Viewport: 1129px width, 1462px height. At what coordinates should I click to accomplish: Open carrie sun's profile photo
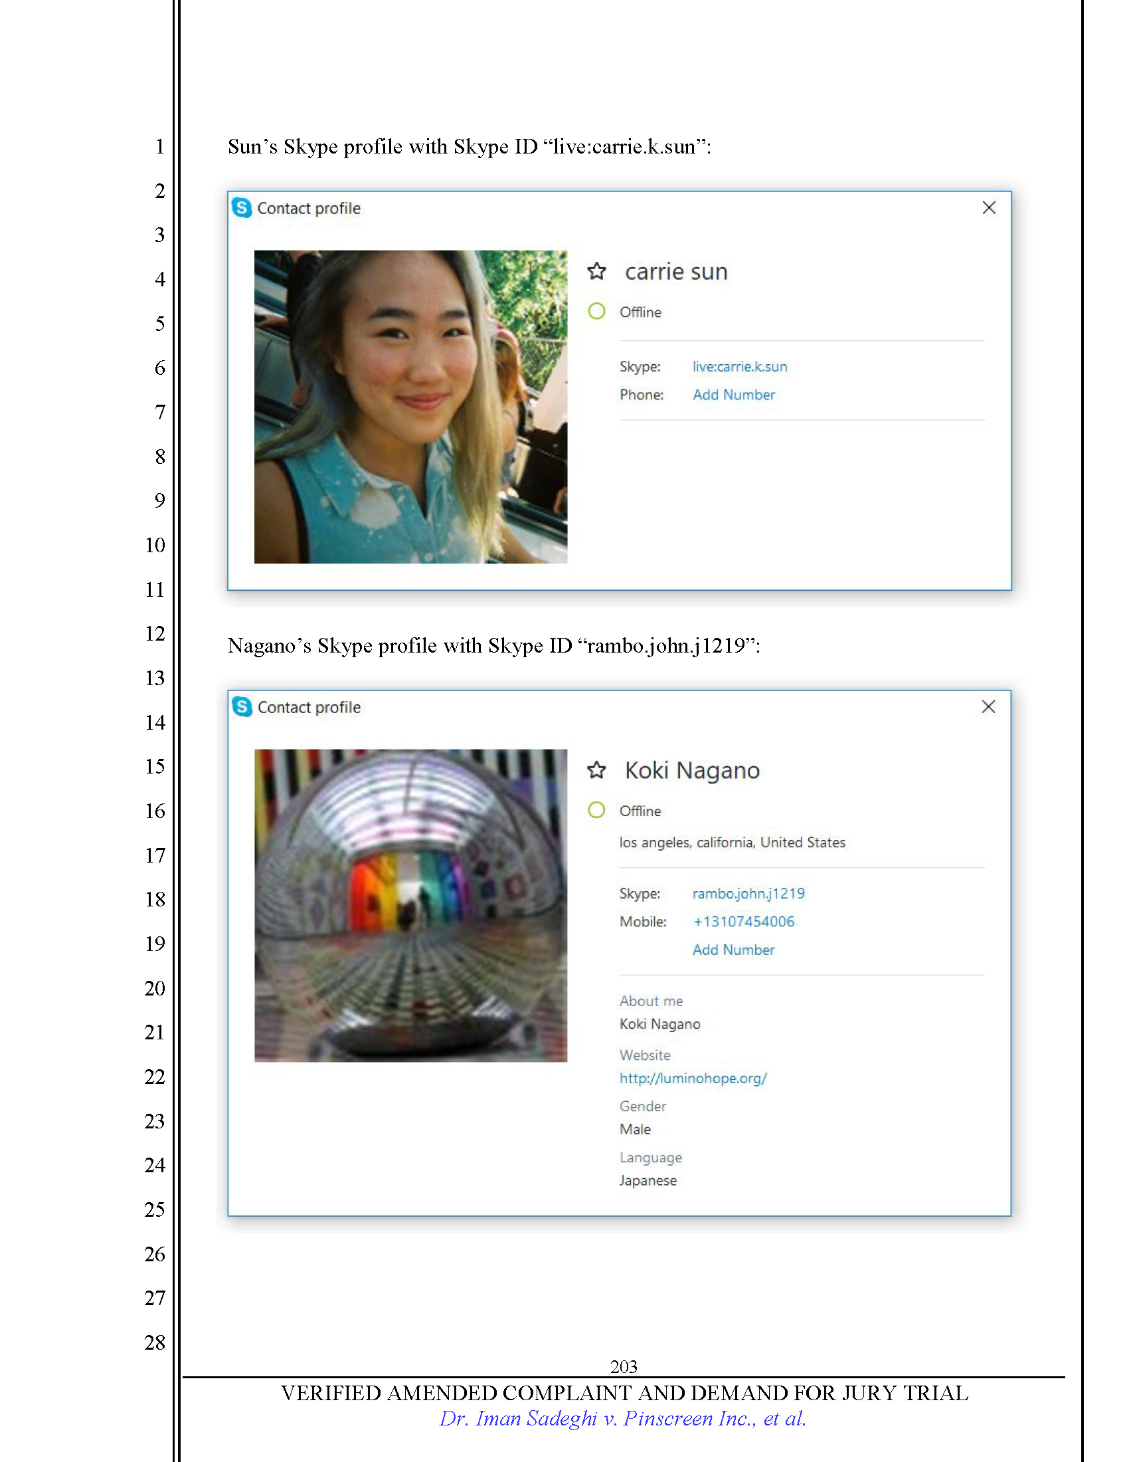410,407
